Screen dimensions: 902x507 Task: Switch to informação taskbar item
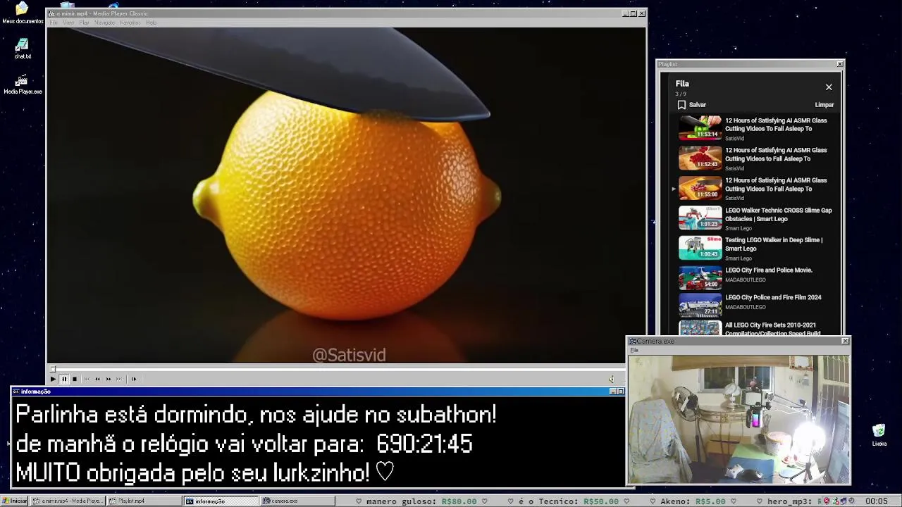(221, 501)
